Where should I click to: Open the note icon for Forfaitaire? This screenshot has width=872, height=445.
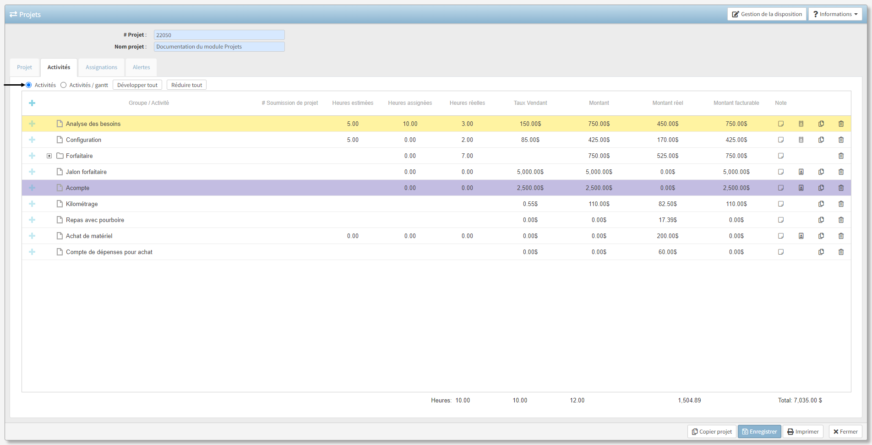[781, 156]
